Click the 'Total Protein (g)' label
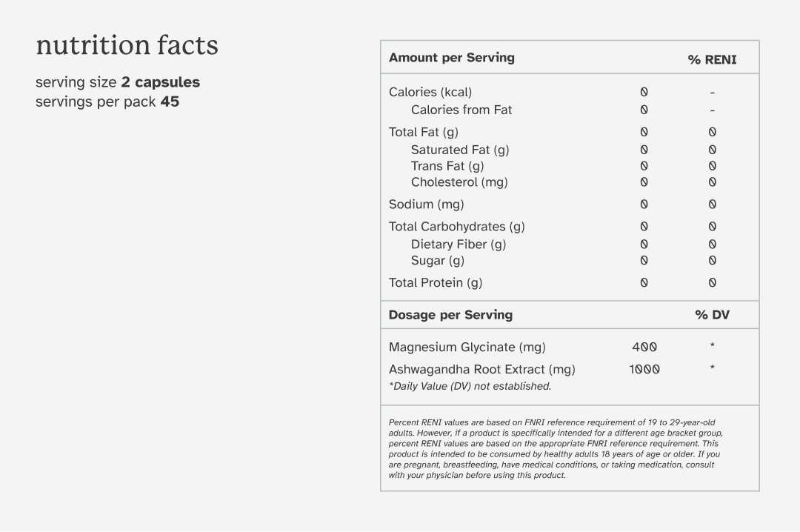The image size is (800, 532). [x=436, y=283]
